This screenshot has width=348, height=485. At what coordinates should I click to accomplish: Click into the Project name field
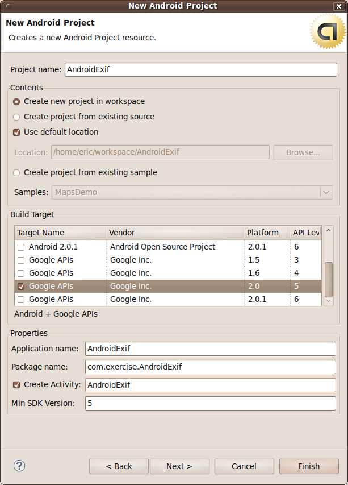point(200,69)
